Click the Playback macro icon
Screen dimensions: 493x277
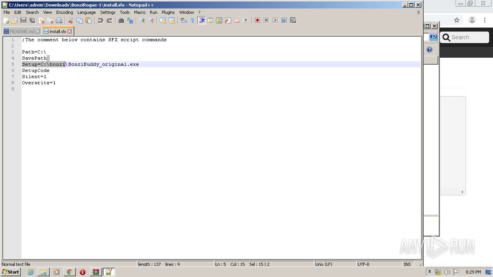tap(275, 20)
